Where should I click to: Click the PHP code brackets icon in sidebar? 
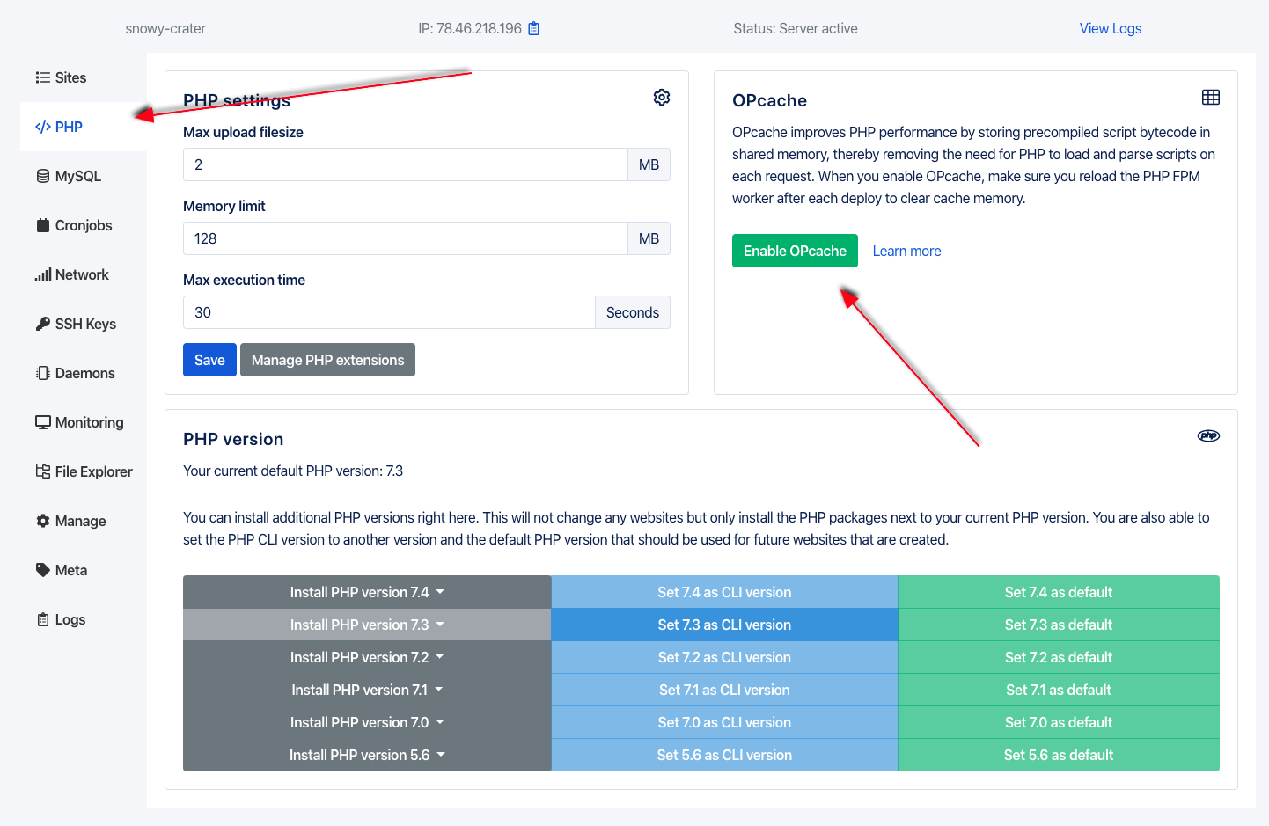pyautogui.click(x=42, y=127)
